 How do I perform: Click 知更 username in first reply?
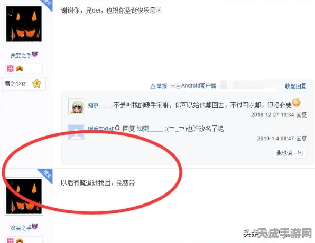pyautogui.click(x=99, y=105)
